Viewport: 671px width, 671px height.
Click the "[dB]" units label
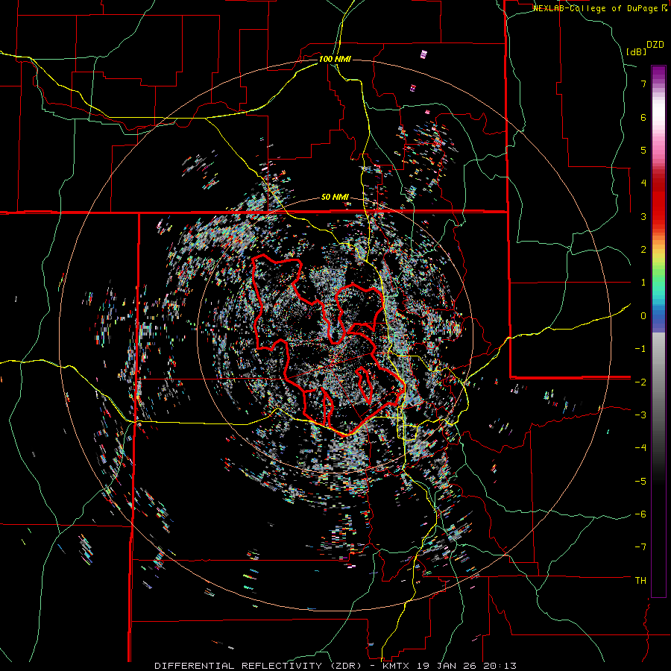636,51
